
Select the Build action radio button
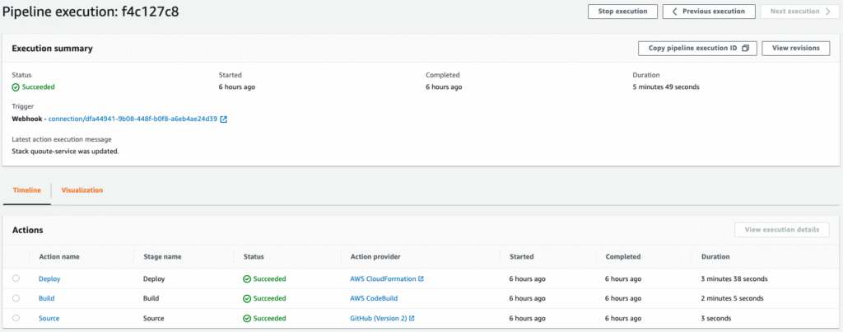coord(16,298)
